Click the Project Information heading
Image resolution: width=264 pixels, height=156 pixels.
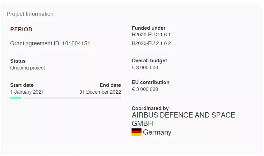pos(30,14)
